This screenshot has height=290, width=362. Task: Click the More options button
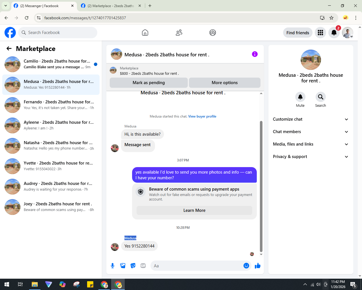click(225, 83)
